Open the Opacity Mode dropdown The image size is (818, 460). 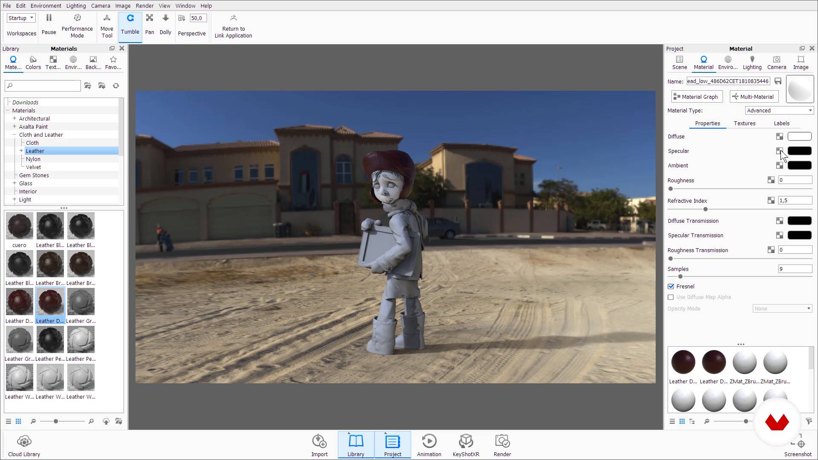782,308
